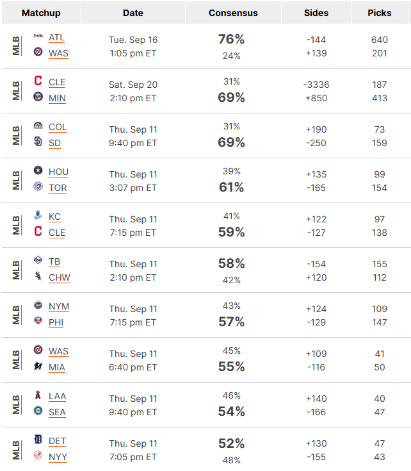This screenshot has width=411, height=471.
Task: Click the Detroit Tigers logo icon
Action: [38, 440]
